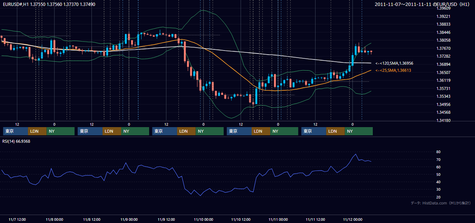Click price axis value 1.34568

[x=443, y=112]
